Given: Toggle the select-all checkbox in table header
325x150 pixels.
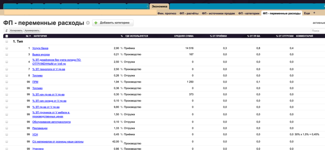Looking at the screenshot, I should click(x=7, y=36).
